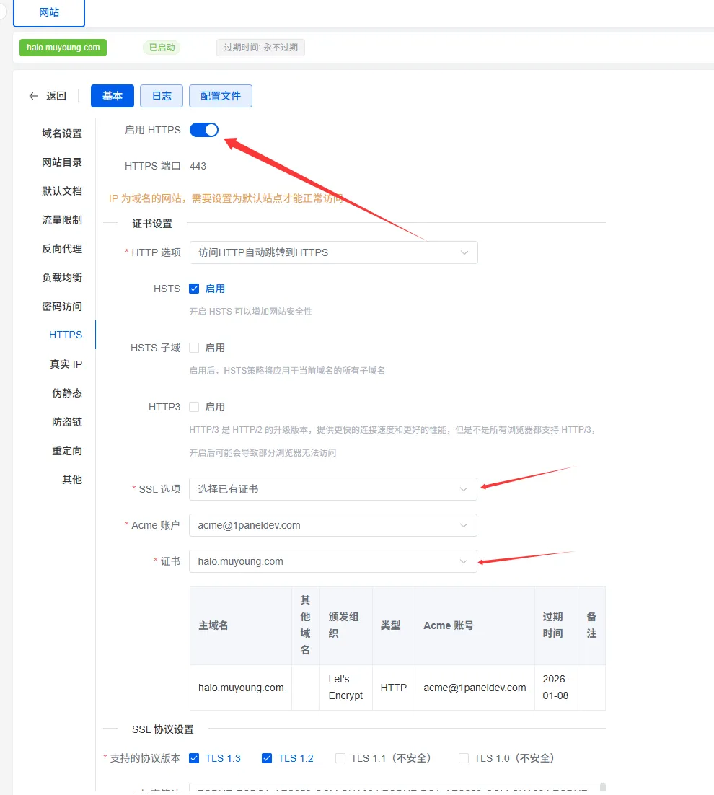Click the halo.muyoung.com green tag
Image resolution: width=714 pixels, height=795 pixels.
point(63,48)
